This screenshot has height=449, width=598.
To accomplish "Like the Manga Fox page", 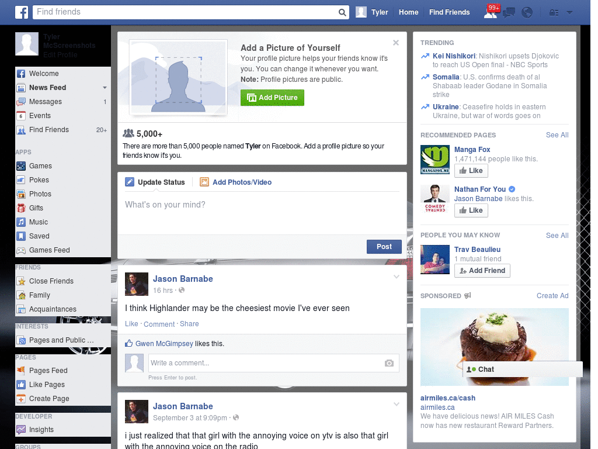I will click(471, 171).
